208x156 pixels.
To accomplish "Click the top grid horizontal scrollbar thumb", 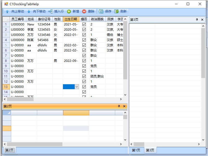I will (x=20, y=99).
